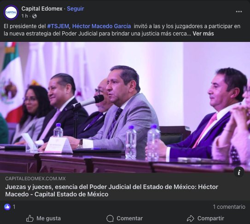
Task: Click the share arrow Compartir icon
Action: point(191,218)
